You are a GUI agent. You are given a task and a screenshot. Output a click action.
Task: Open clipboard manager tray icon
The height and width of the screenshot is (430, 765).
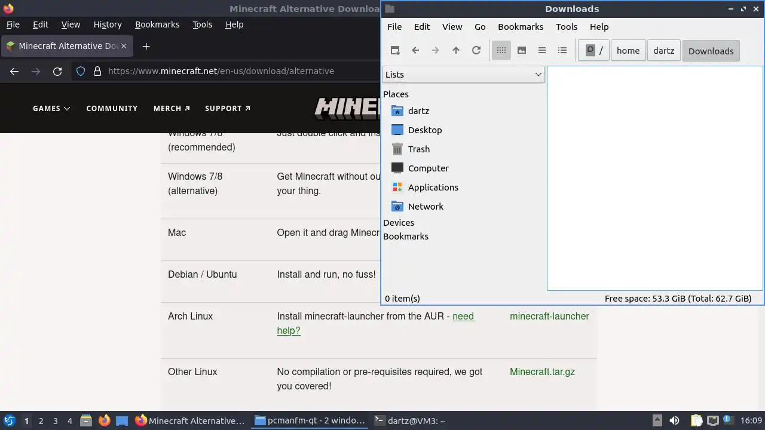click(x=696, y=421)
